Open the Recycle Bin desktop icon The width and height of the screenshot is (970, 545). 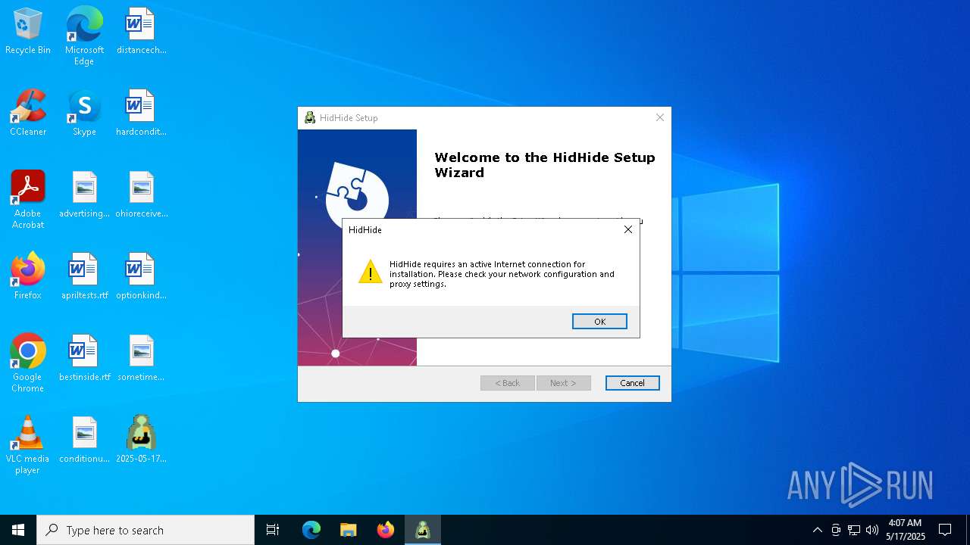tap(28, 31)
